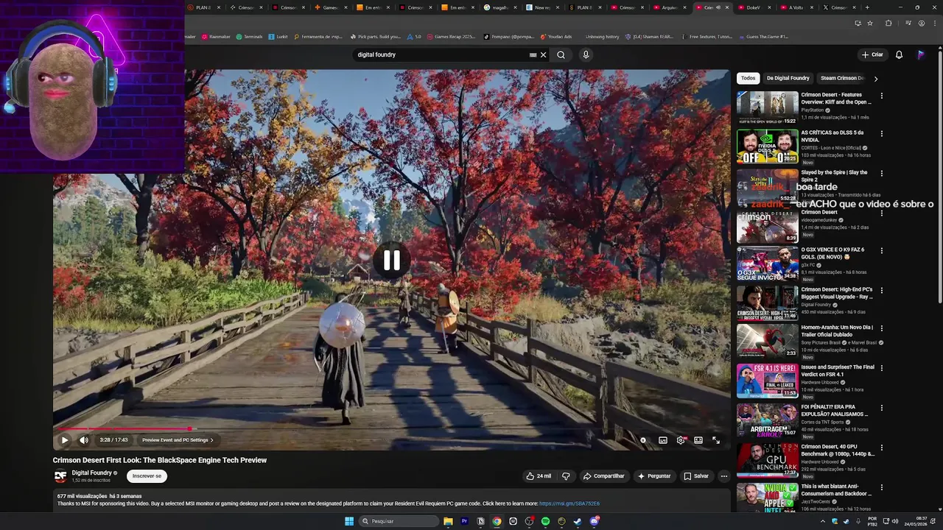Click the pause overlay icon on the video
Image resolution: width=943 pixels, height=530 pixels.
point(391,260)
